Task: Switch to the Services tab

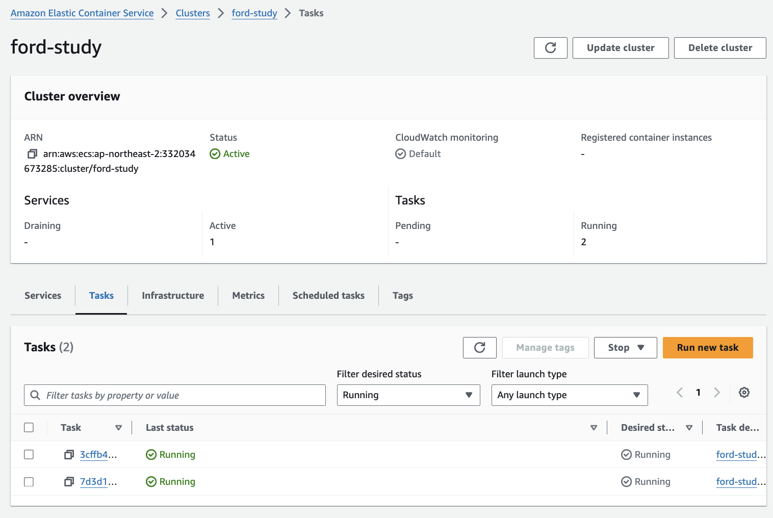Action: point(43,296)
